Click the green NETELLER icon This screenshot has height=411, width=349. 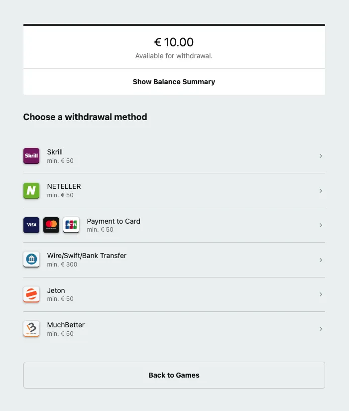click(31, 190)
